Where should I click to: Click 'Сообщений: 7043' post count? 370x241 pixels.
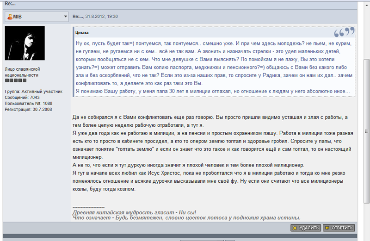click(x=22, y=98)
